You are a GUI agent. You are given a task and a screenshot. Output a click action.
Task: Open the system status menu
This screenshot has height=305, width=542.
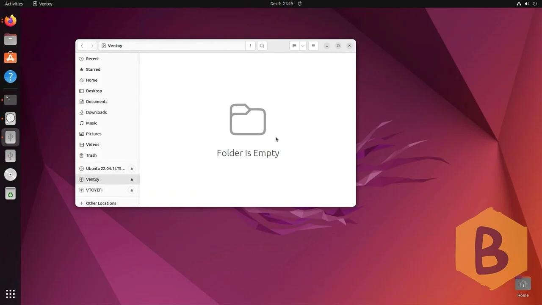(x=527, y=4)
